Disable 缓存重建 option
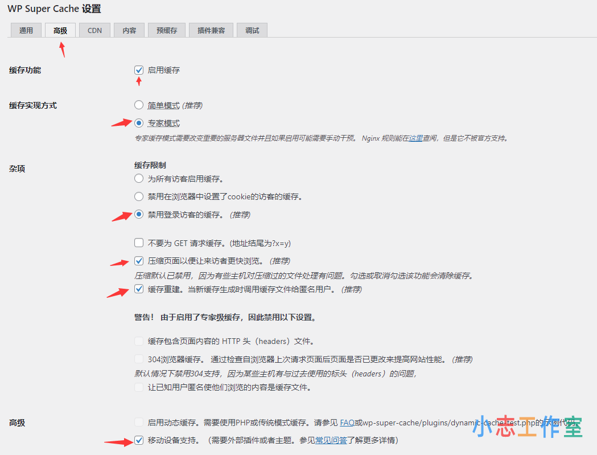This screenshot has height=455, width=597. [139, 289]
